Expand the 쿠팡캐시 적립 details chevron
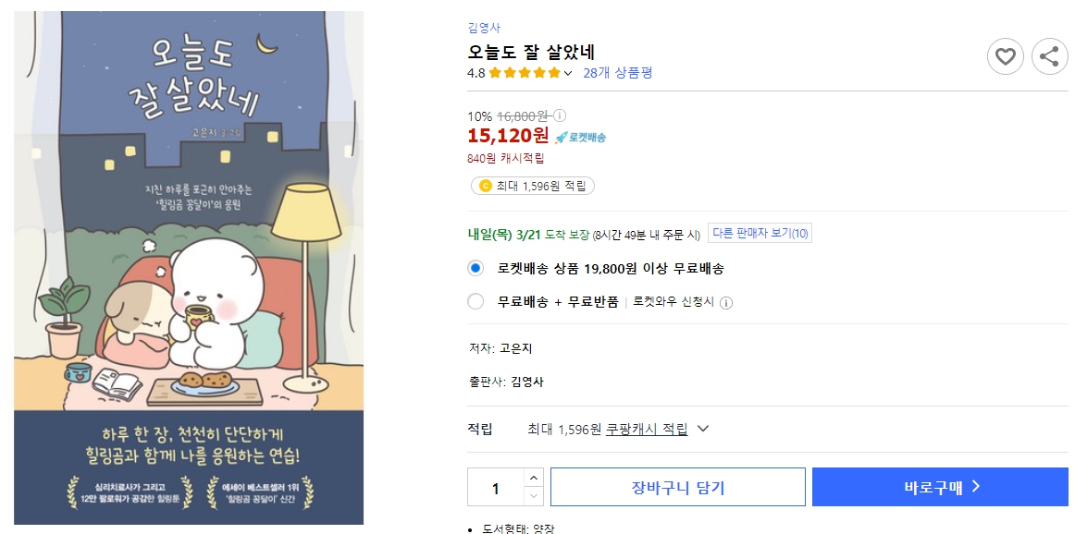Screen dimensions: 1075x534 pos(703,428)
